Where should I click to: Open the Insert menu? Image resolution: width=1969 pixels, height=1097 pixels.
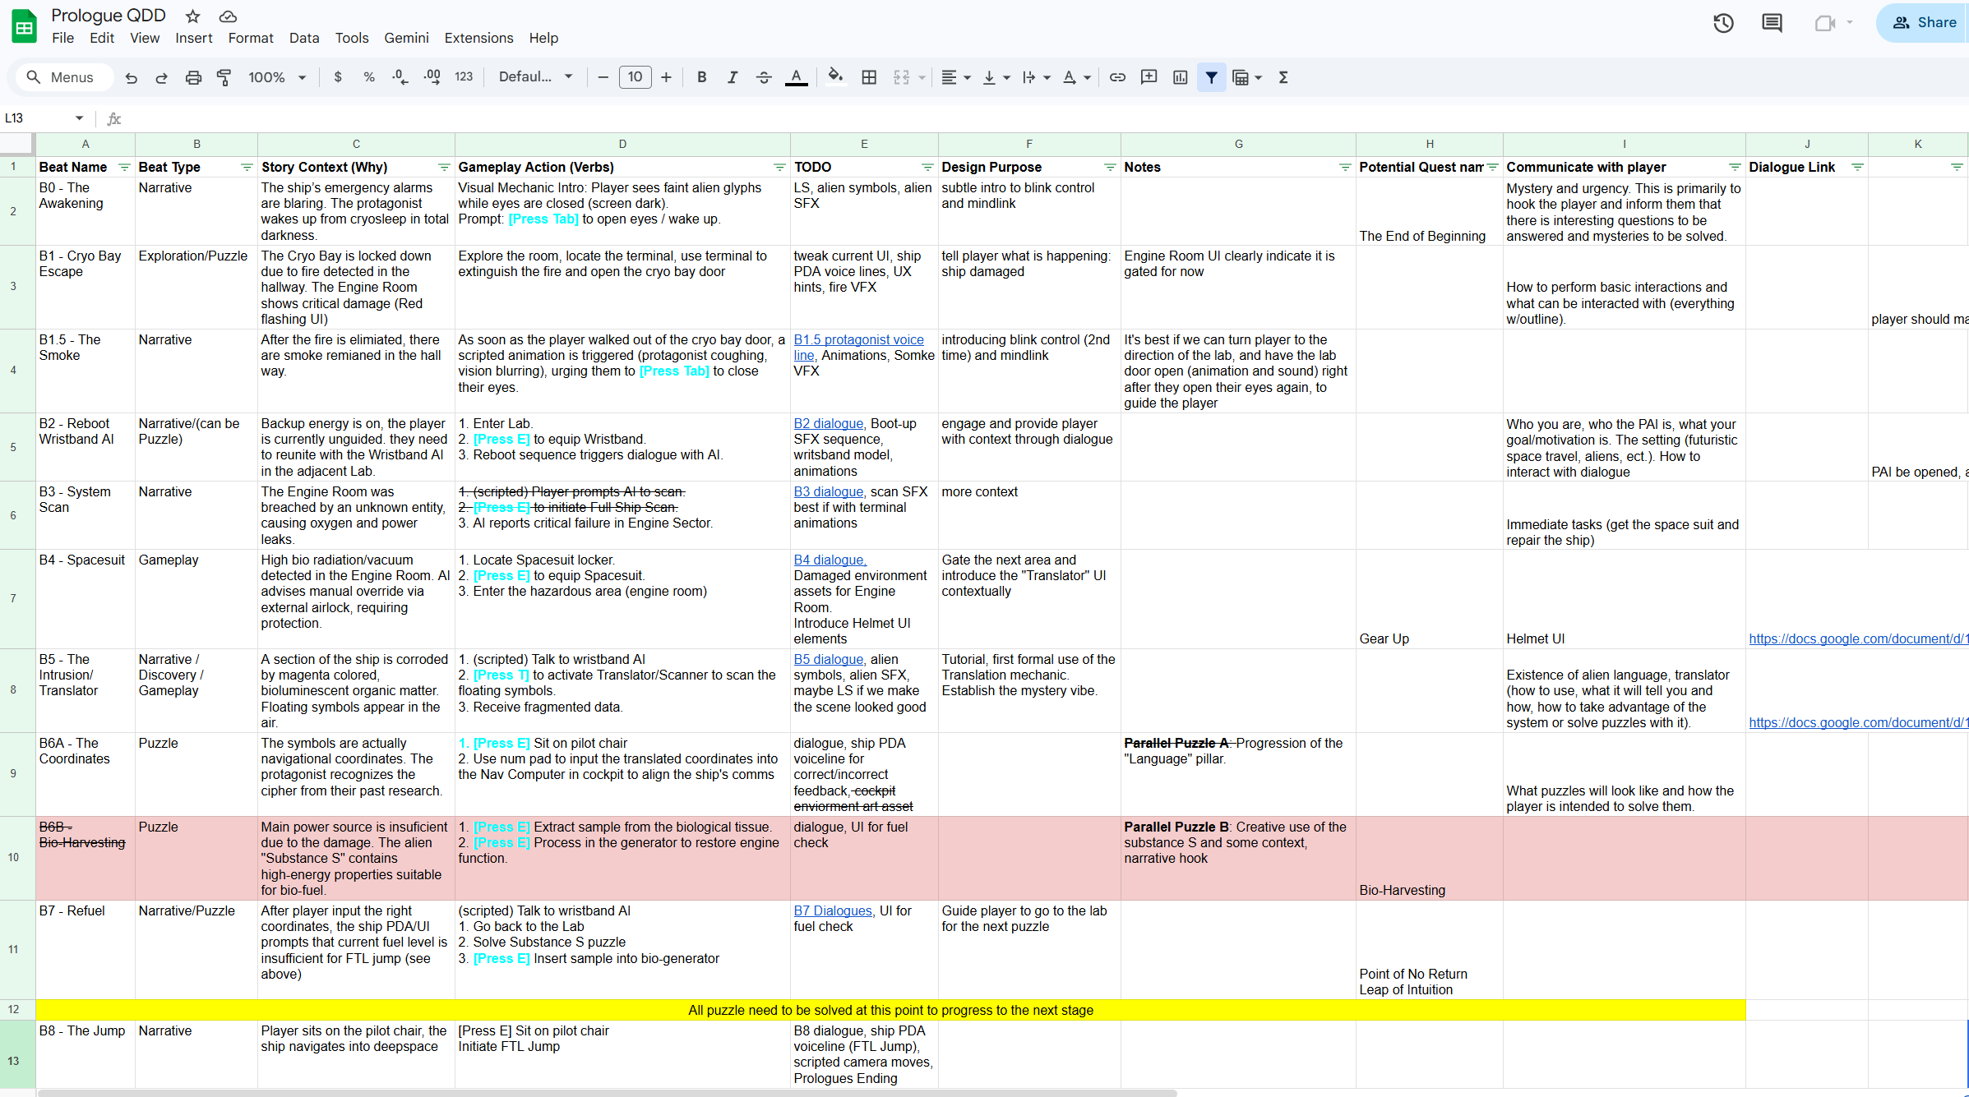194,38
